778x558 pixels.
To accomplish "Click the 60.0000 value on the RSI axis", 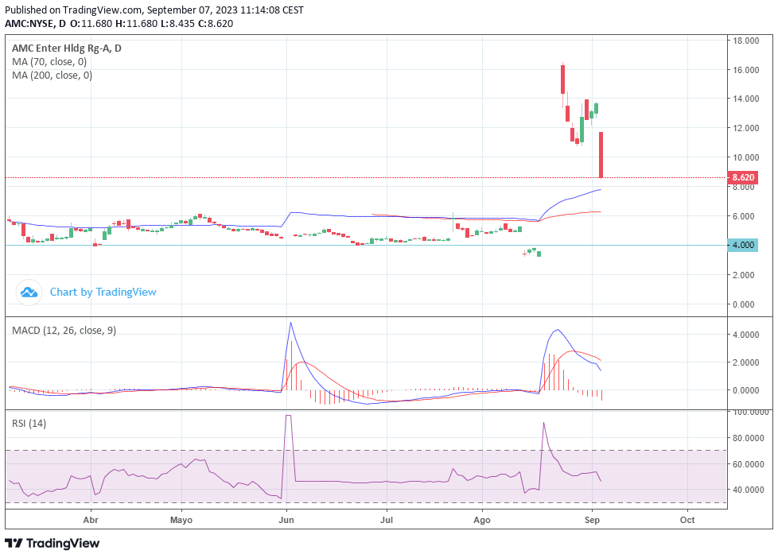I will tap(749, 464).
